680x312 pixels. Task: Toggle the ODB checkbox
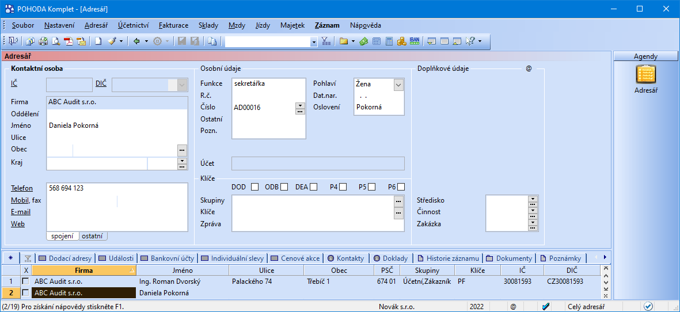(x=284, y=187)
